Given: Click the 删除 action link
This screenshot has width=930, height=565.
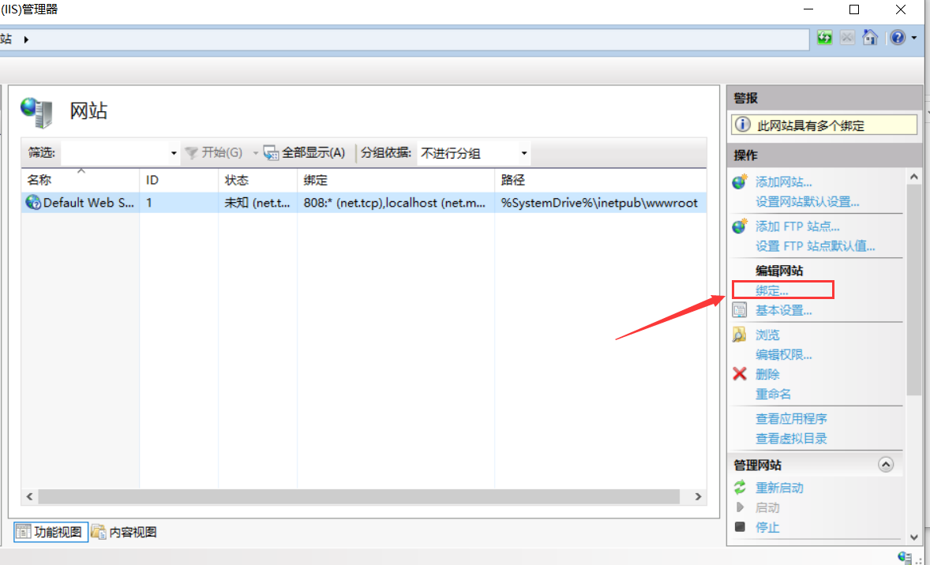Looking at the screenshot, I should pyautogui.click(x=767, y=374).
